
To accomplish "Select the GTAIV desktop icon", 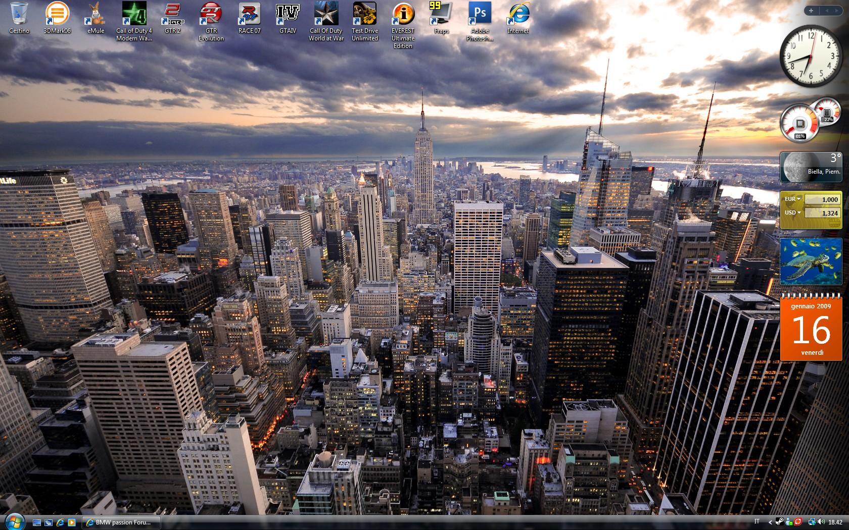I will click(288, 14).
